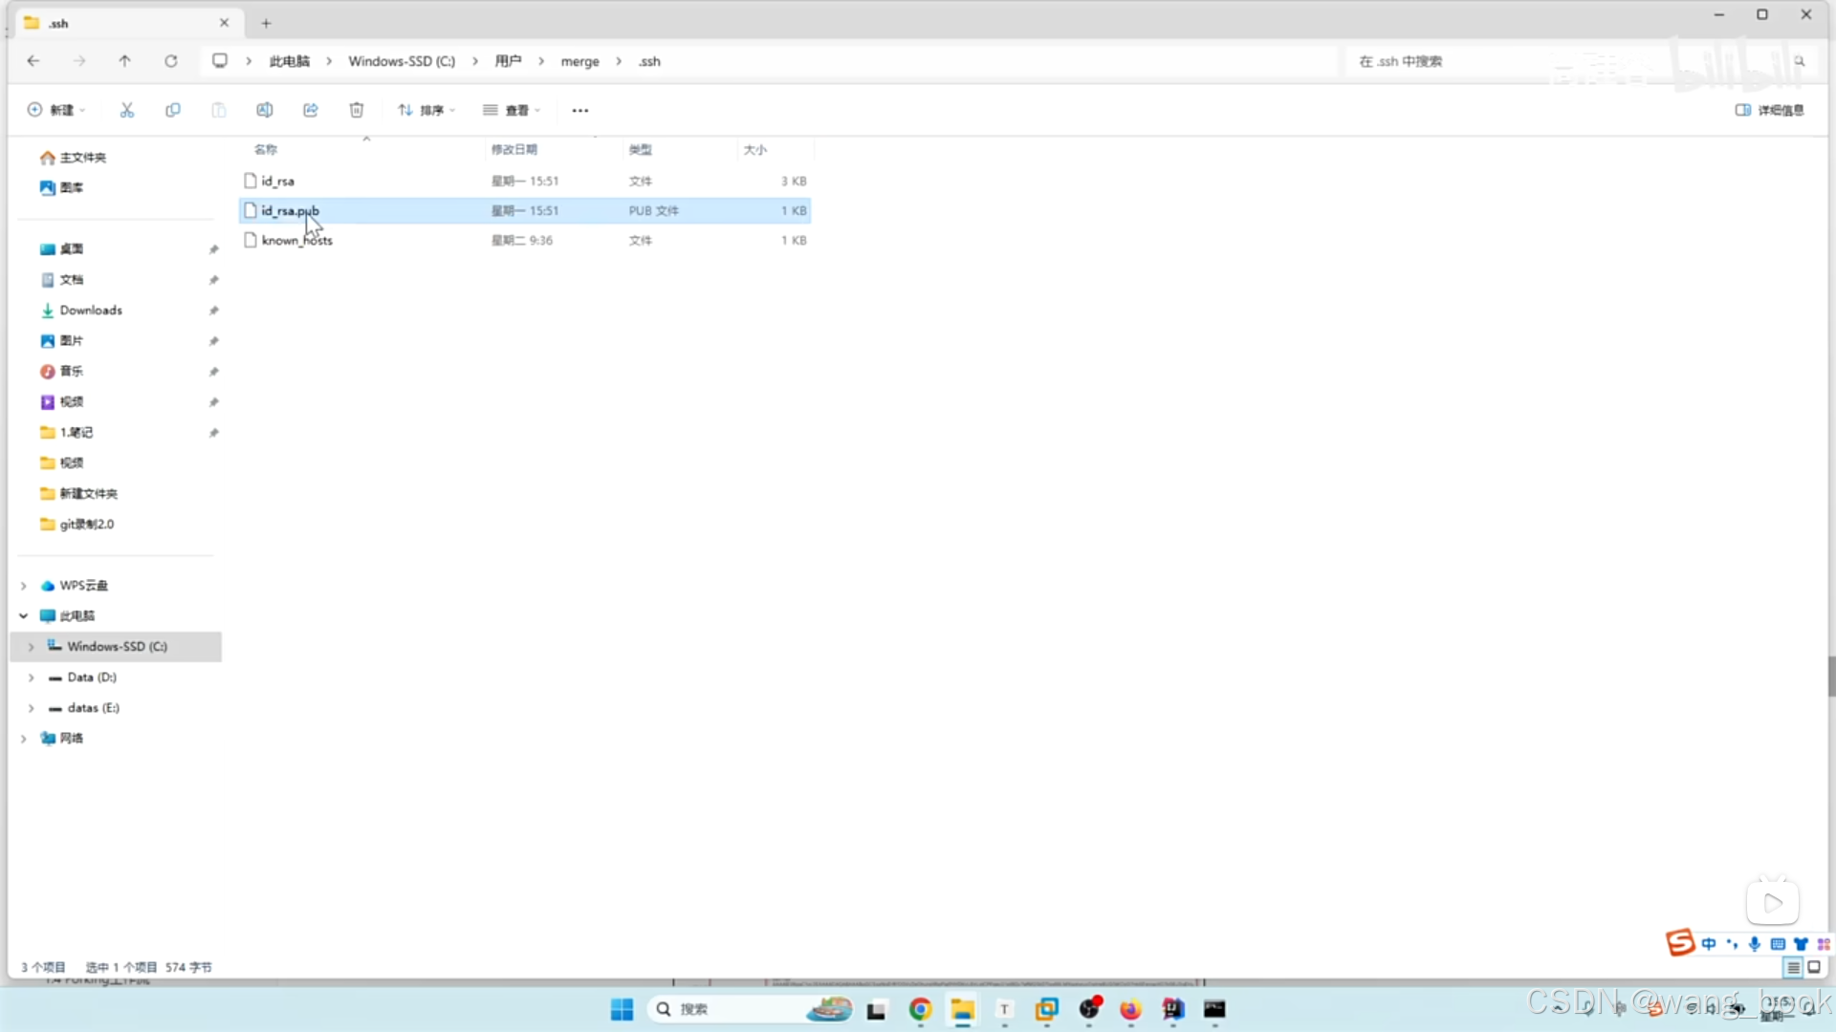
Task: Switch to details list view icon
Action: pyautogui.click(x=1793, y=967)
